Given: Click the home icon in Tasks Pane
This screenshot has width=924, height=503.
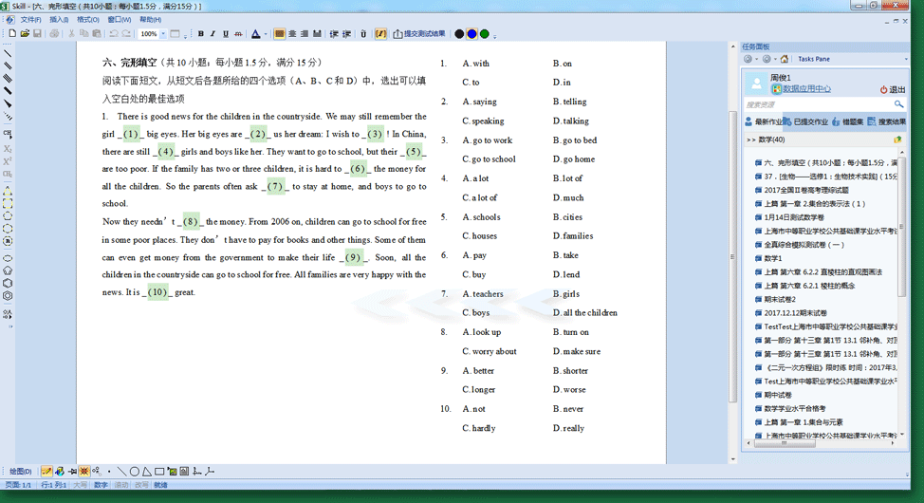Looking at the screenshot, I should pyautogui.click(x=785, y=59).
